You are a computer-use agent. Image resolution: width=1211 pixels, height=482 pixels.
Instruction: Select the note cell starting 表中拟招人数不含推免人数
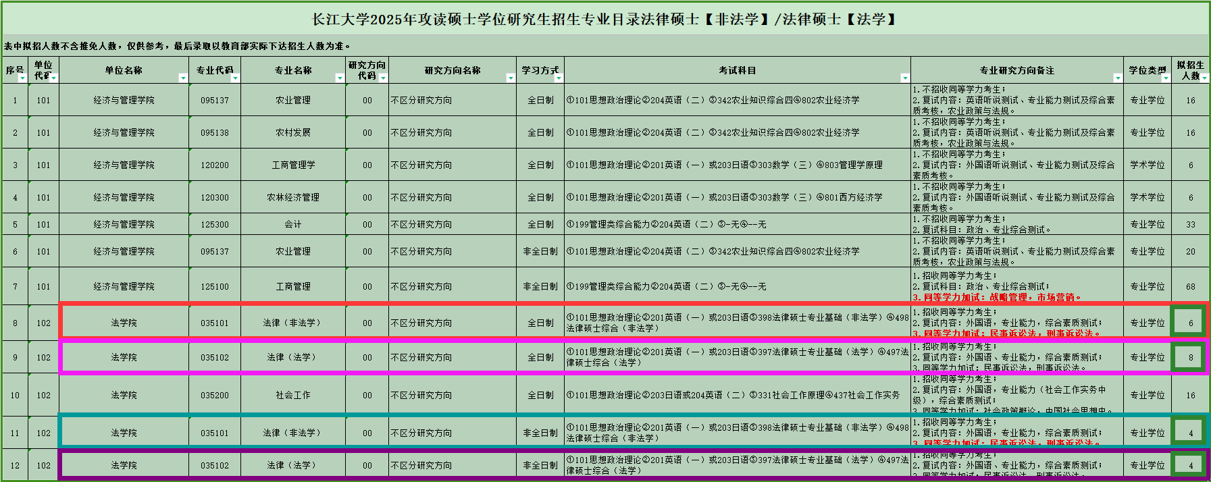[605, 46]
